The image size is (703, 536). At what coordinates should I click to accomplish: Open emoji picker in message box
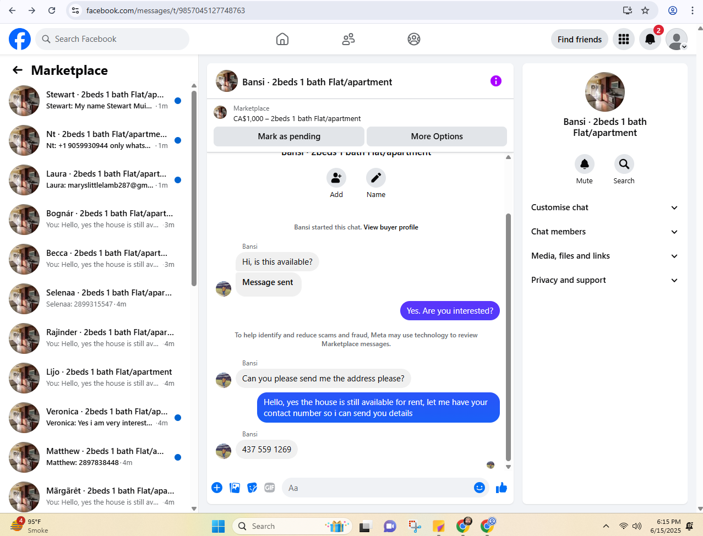pyautogui.click(x=479, y=488)
